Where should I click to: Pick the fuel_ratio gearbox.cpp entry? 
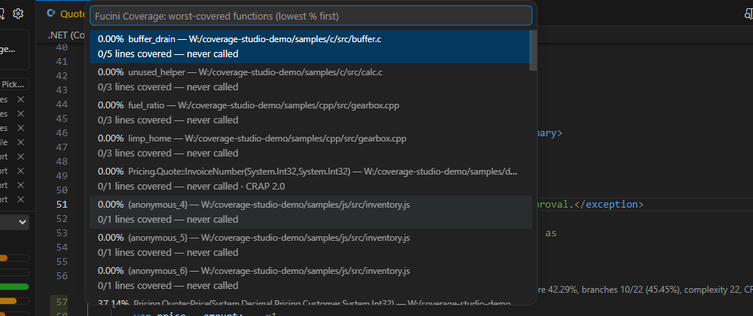(311, 113)
